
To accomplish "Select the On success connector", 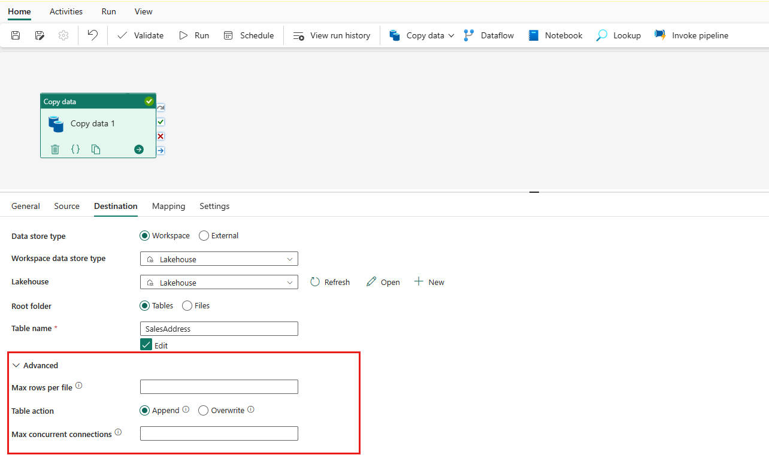I will [x=161, y=122].
